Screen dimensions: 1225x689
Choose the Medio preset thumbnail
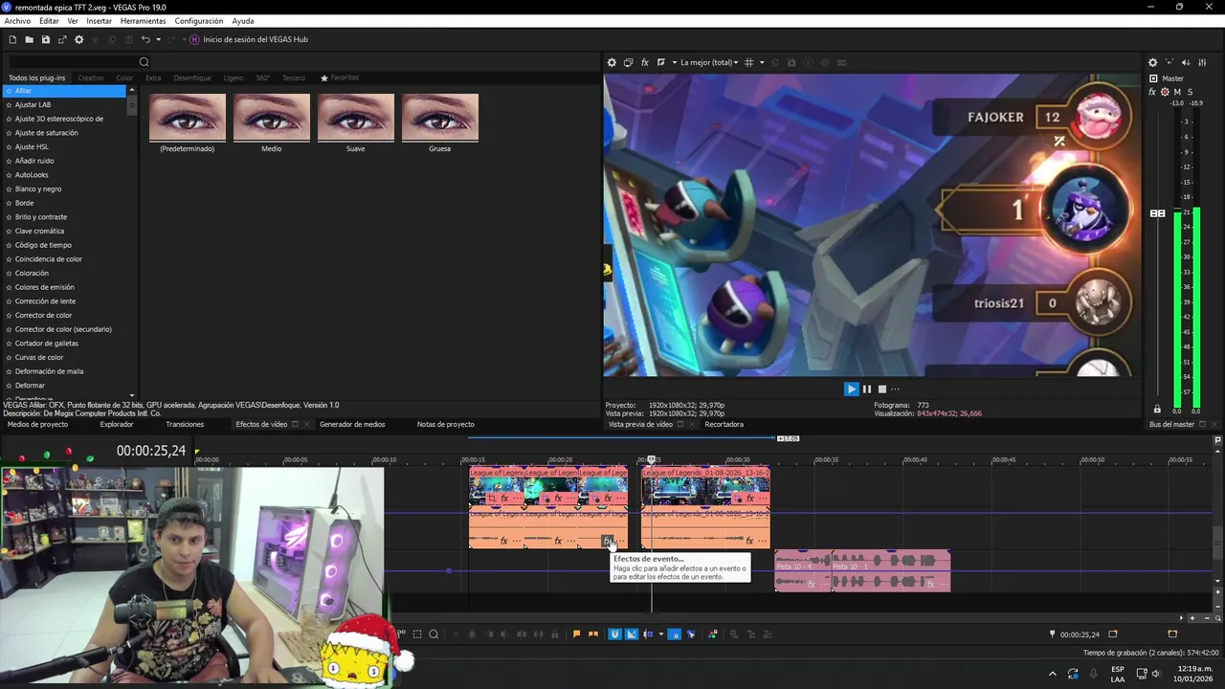[272, 117]
